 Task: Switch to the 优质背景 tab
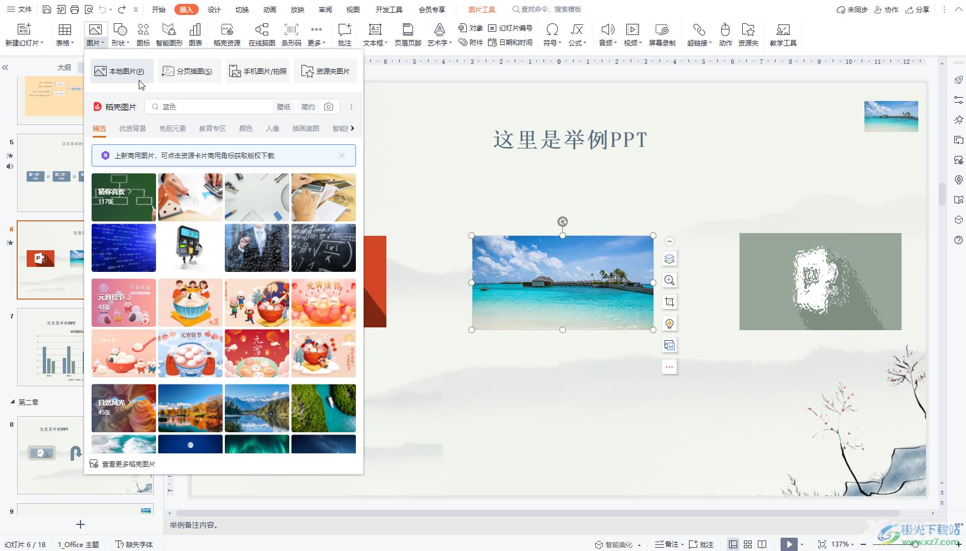[x=133, y=128]
